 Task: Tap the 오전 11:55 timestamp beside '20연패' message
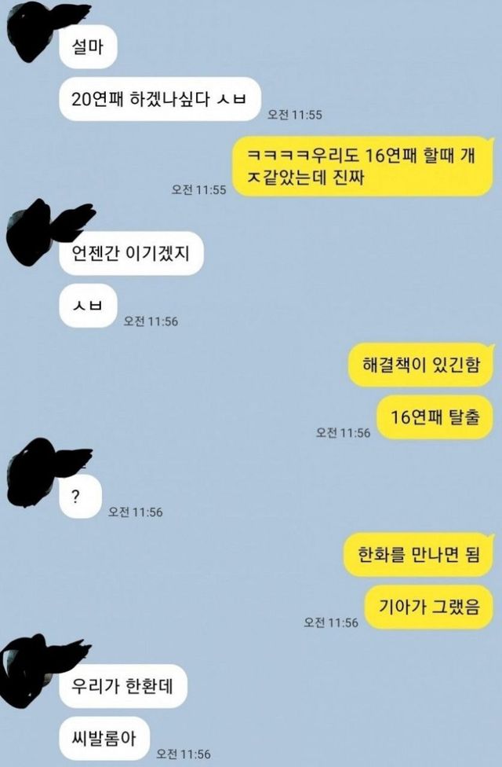(295, 115)
